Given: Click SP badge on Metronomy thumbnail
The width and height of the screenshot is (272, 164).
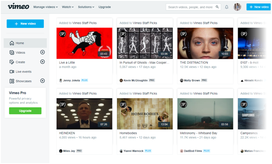Looking at the screenshot, I should (184, 104).
